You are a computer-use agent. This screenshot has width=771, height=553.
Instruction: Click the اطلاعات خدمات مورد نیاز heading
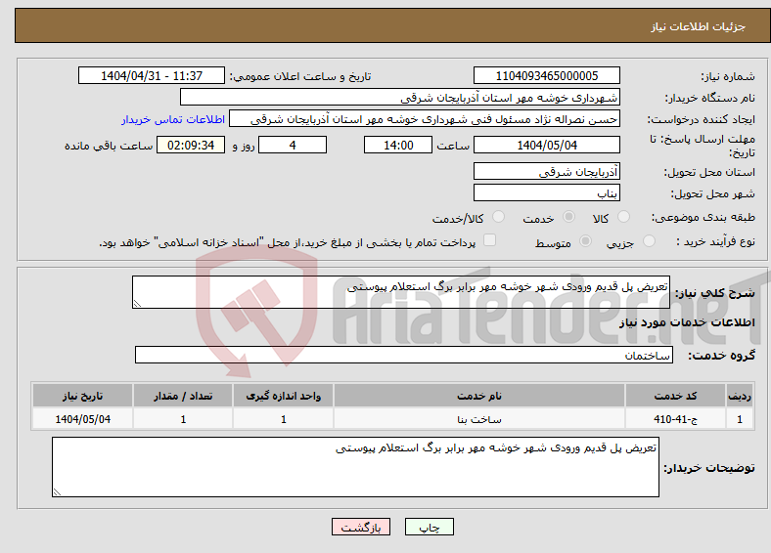[x=687, y=322]
